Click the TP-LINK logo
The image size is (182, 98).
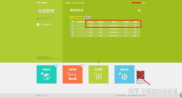point(42,3)
